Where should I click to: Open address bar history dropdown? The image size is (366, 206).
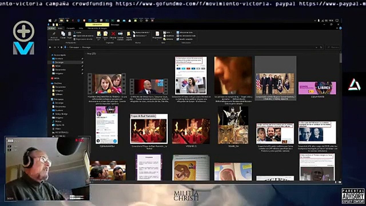[317, 47]
